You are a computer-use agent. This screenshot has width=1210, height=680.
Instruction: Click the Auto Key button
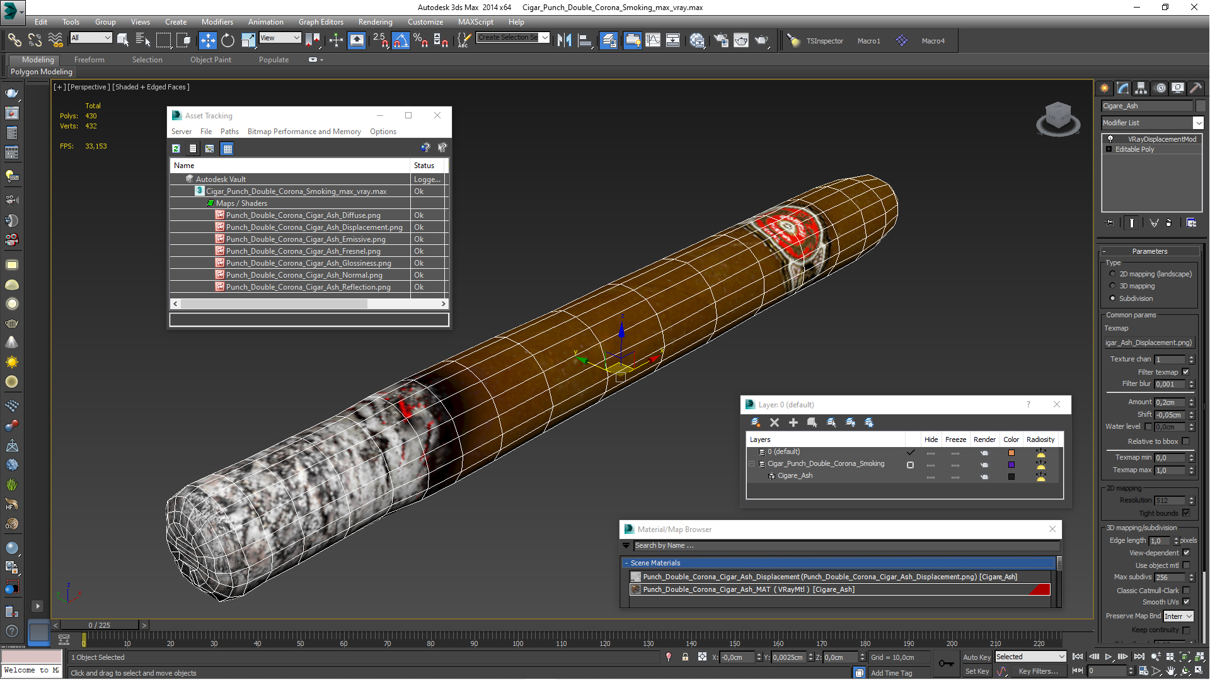977,657
